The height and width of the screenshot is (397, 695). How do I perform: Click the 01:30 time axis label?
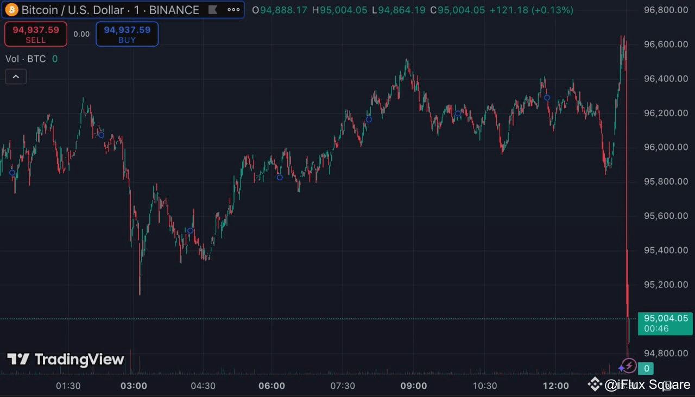point(68,386)
